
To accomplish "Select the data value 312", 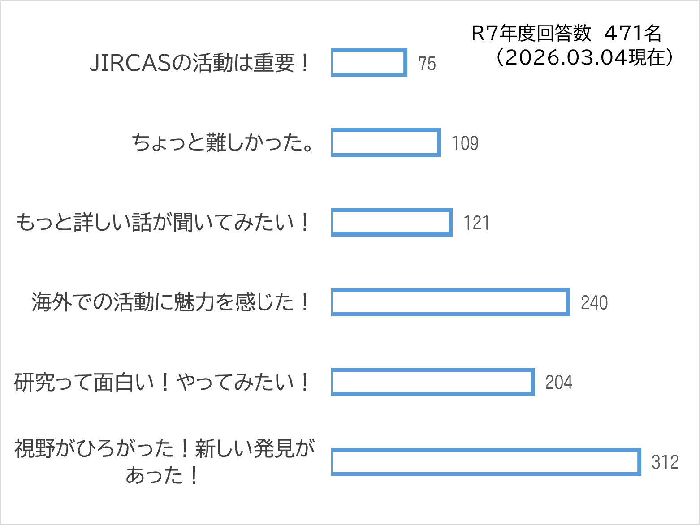I will click(665, 462).
